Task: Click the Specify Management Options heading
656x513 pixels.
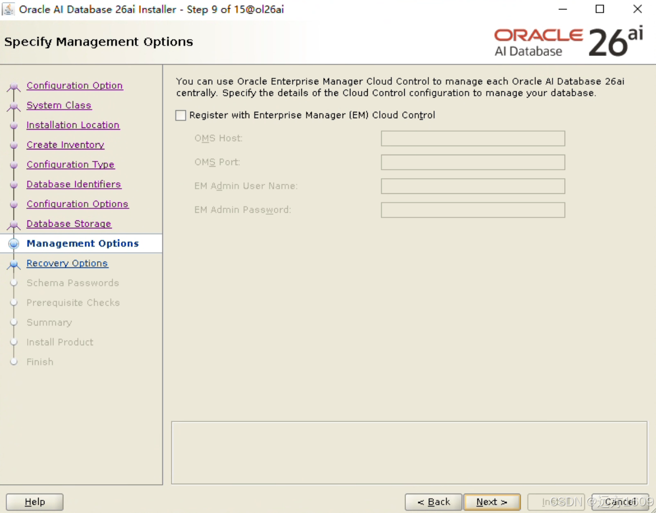Action: coord(99,42)
